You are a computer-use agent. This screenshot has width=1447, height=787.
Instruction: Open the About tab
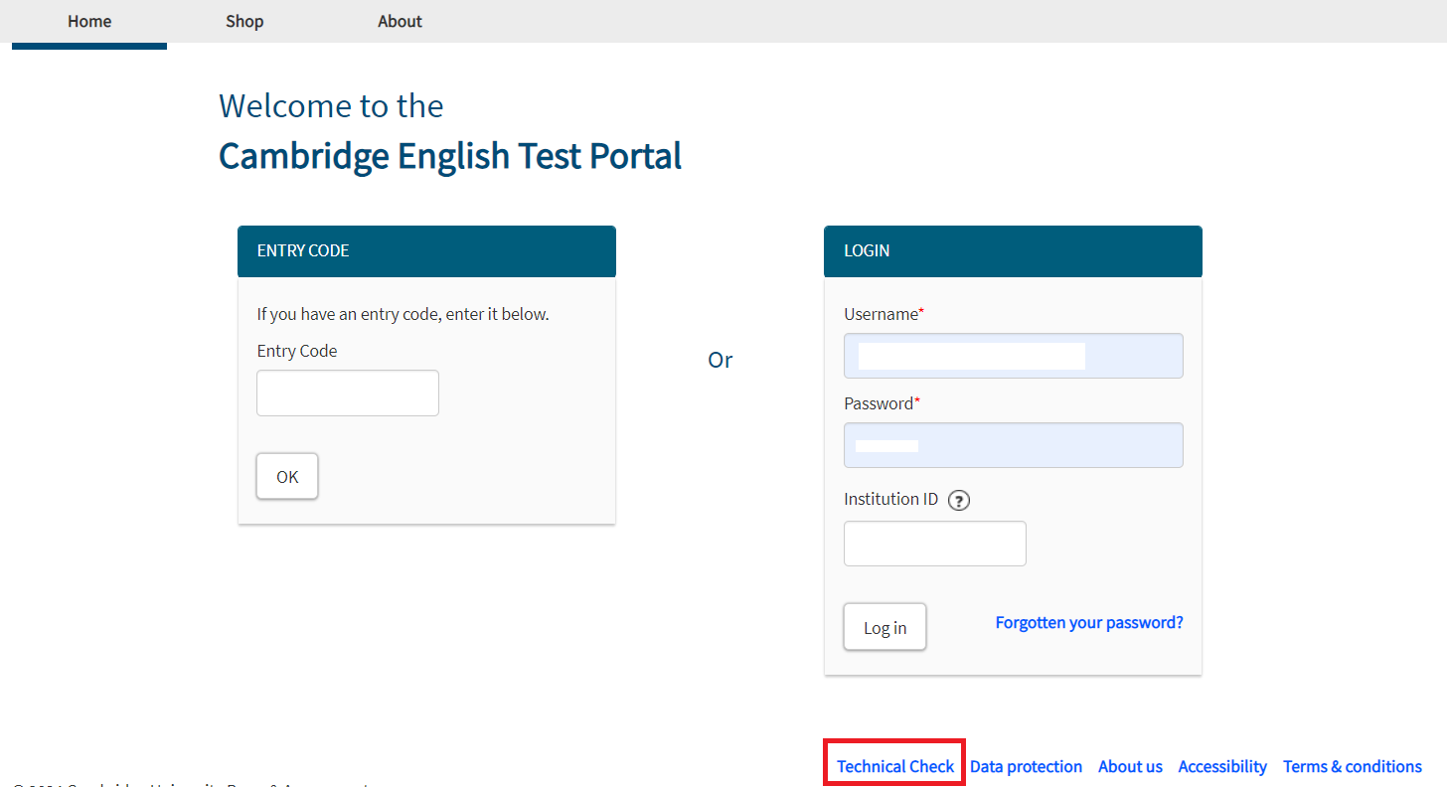coord(400,22)
